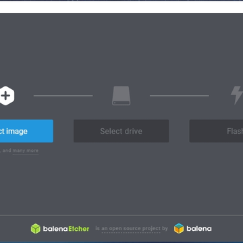Click the balena multicolor cube logo

pos(179,228)
